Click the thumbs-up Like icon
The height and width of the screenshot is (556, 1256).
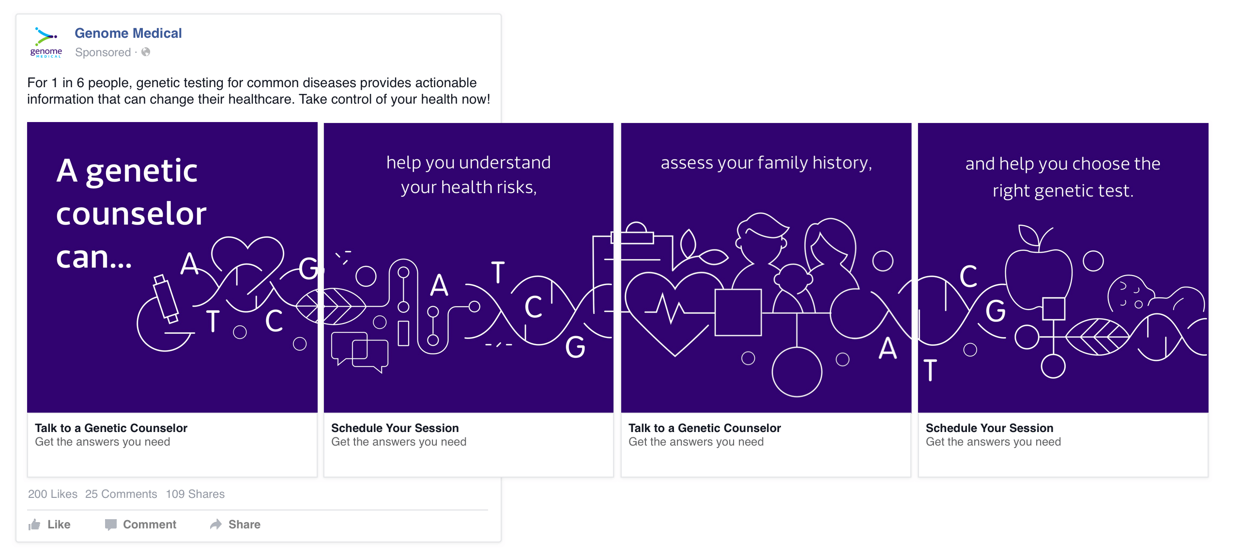34,525
